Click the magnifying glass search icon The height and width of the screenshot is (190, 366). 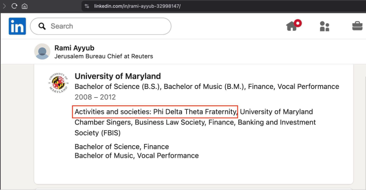42,26
